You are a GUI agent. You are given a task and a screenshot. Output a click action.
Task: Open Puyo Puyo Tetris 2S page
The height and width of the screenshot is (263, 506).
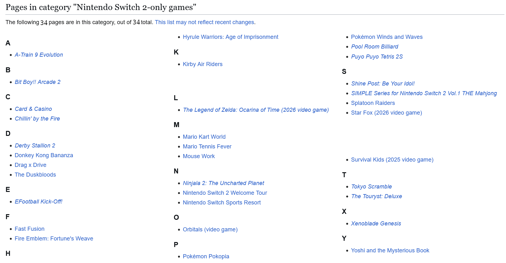pyautogui.click(x=377, y=57)
